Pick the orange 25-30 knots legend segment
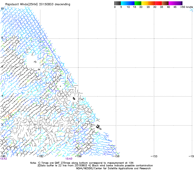This screenshot has height=170, width=194. tap(152, 3)
